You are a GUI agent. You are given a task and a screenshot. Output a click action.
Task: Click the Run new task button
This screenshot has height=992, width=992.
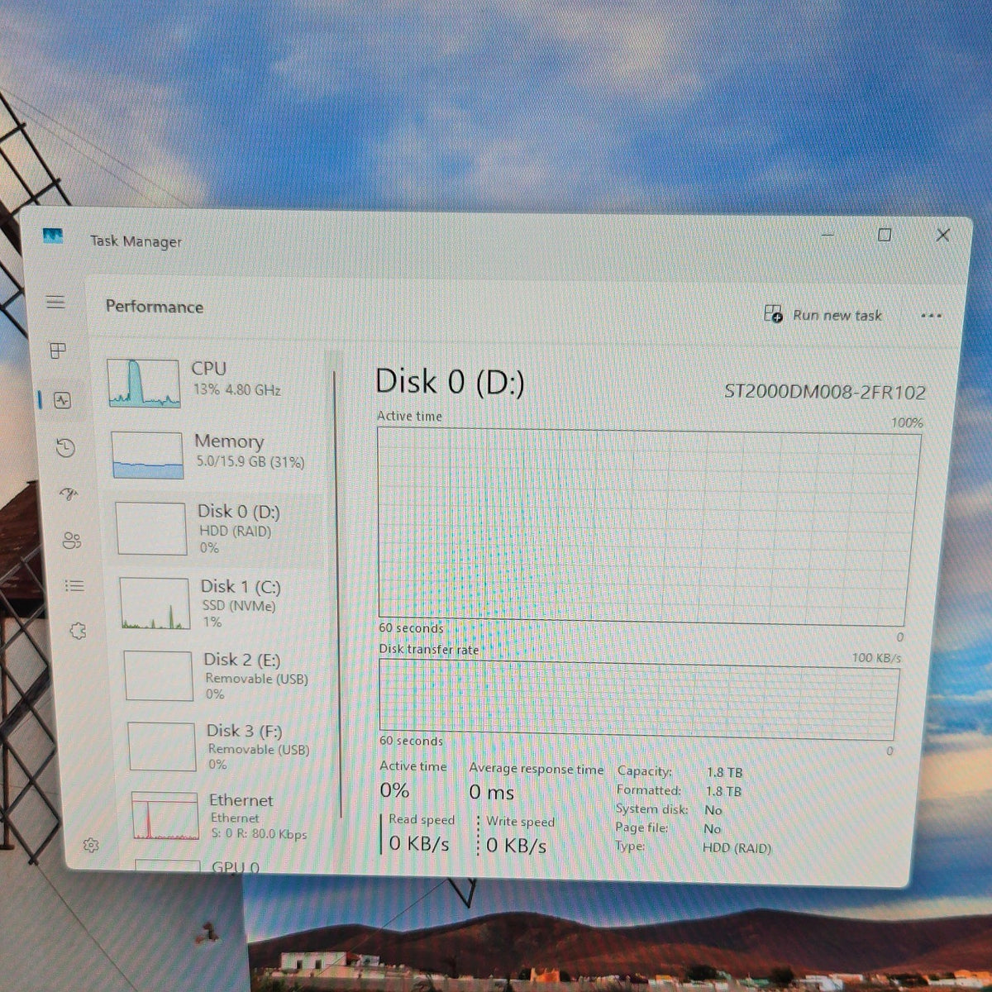click(x=823, y=315)
